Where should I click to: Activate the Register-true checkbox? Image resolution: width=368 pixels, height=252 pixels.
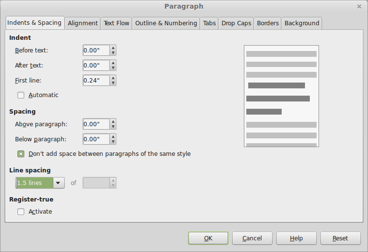(x=21, y=212)
